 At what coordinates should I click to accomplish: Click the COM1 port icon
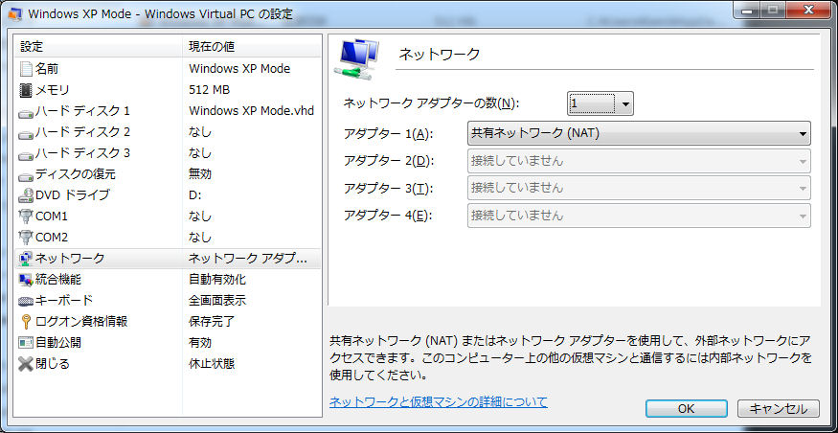point(26,216)
